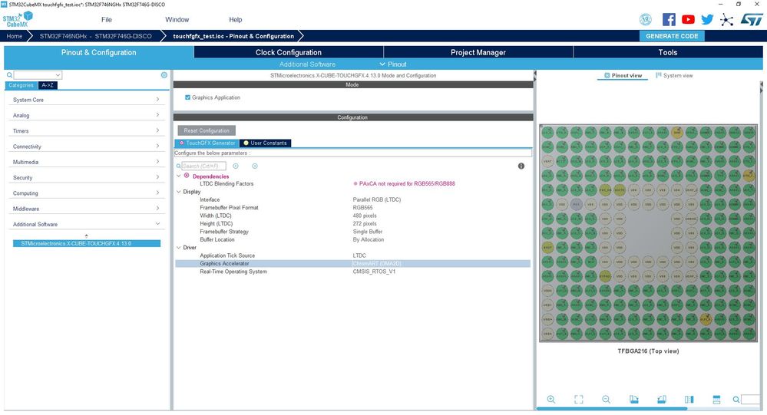Click the yellow pin at the chip's top row
The width and height of the screenshot is (767, 415).
676,132
